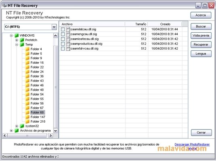The image size is (216, 161).
Task: Click the system32 green folder icon
Action: coord(22,126)
